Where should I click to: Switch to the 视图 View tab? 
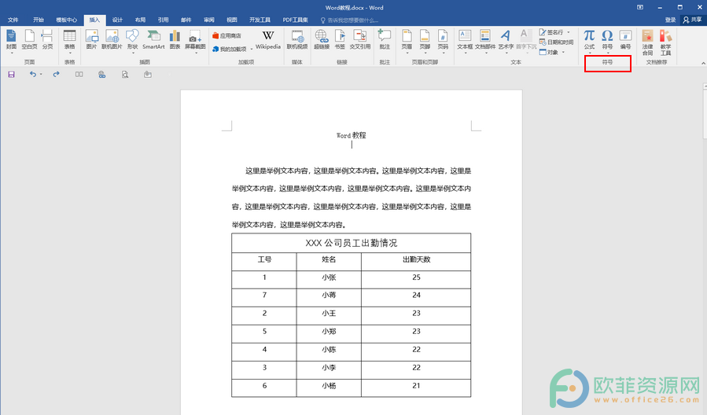pos(232,20)
